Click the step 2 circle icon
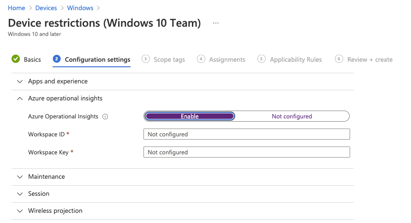The image size is (411, 223). click(x=57, y=59)
